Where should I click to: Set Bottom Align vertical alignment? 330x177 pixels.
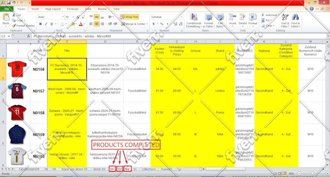[102, 17]
